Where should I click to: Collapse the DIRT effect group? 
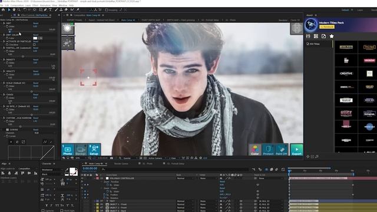tap(1, 24)
